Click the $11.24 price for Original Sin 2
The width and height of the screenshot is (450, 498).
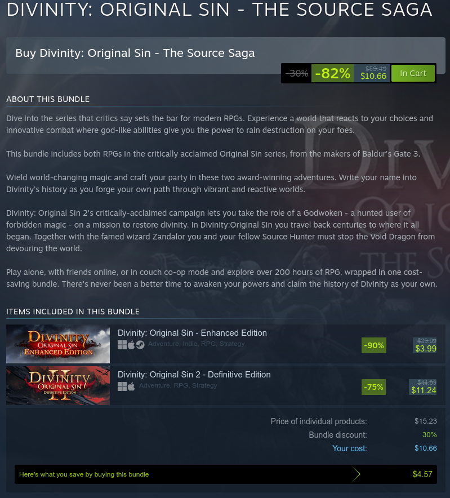[424, 390]
